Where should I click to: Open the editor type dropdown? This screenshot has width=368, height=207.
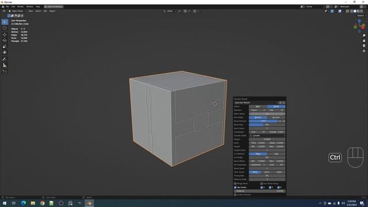click(4, 11)
